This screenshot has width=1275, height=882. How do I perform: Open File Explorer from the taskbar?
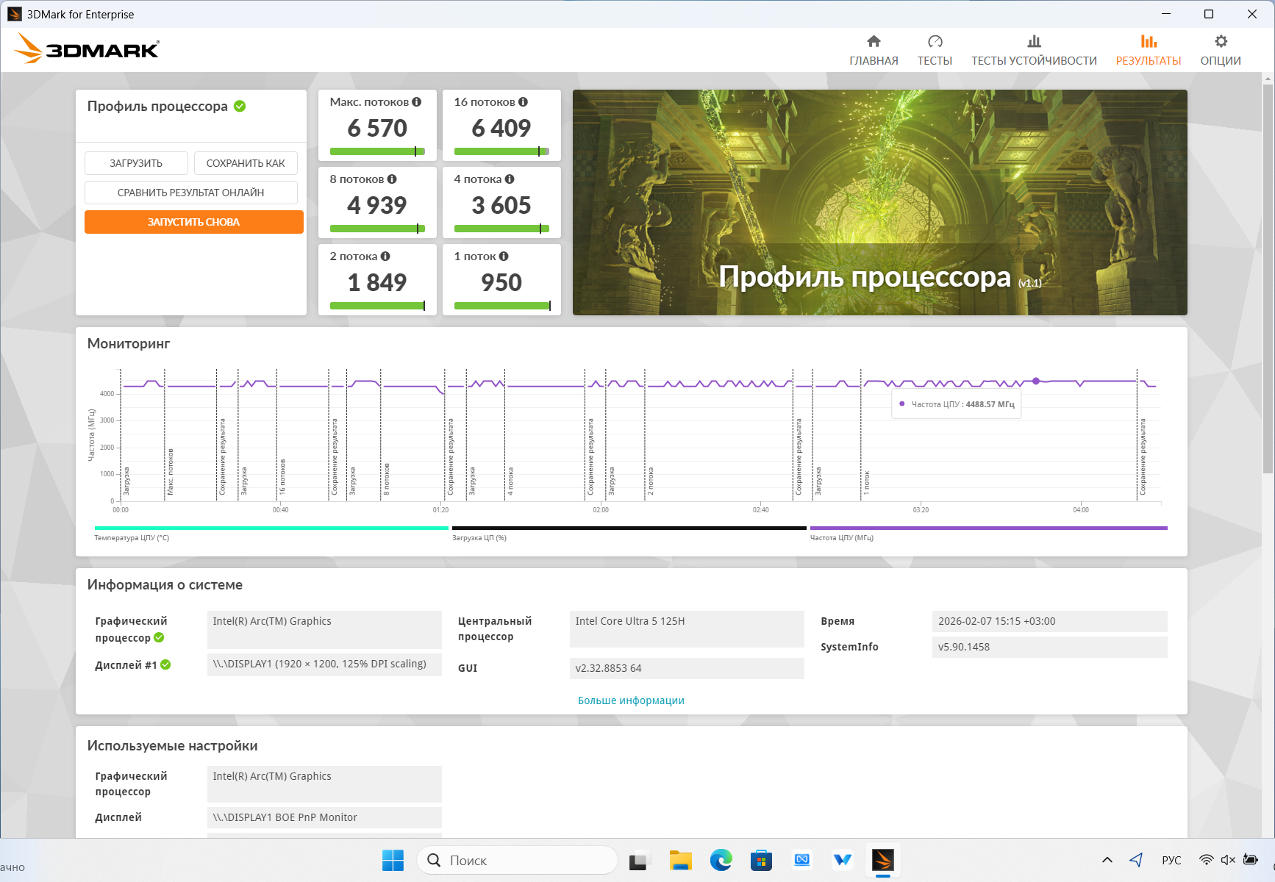tap(680, 860)
